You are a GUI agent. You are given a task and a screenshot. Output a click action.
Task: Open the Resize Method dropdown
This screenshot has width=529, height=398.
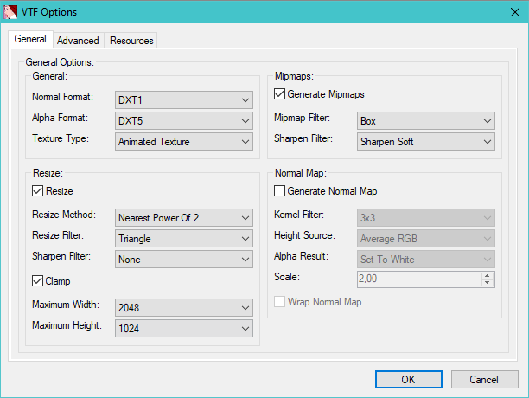(184, 218)
